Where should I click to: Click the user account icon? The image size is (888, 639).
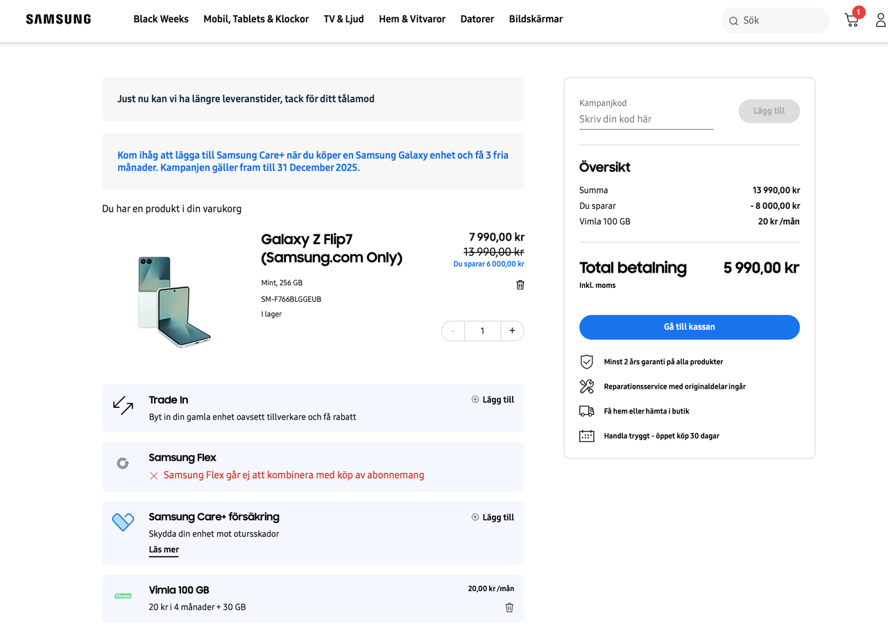(x=880, y=20)
